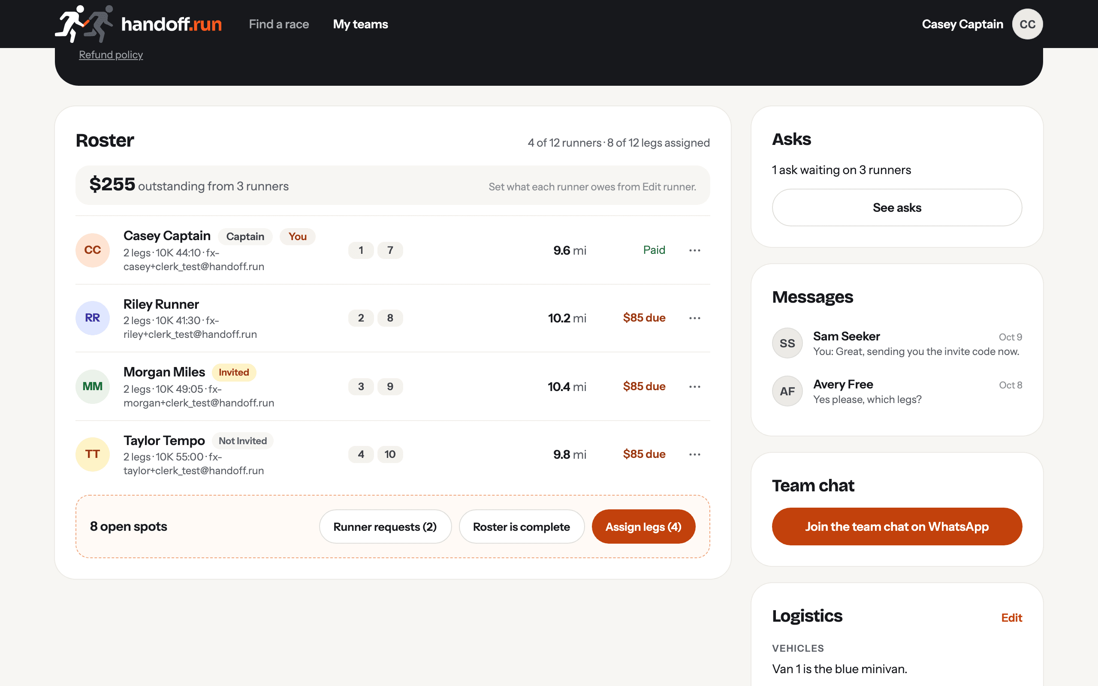This screenshot has width=1098, height=686.
Task: Join the team chat on WhatsApp
Action: click(896, 527)
